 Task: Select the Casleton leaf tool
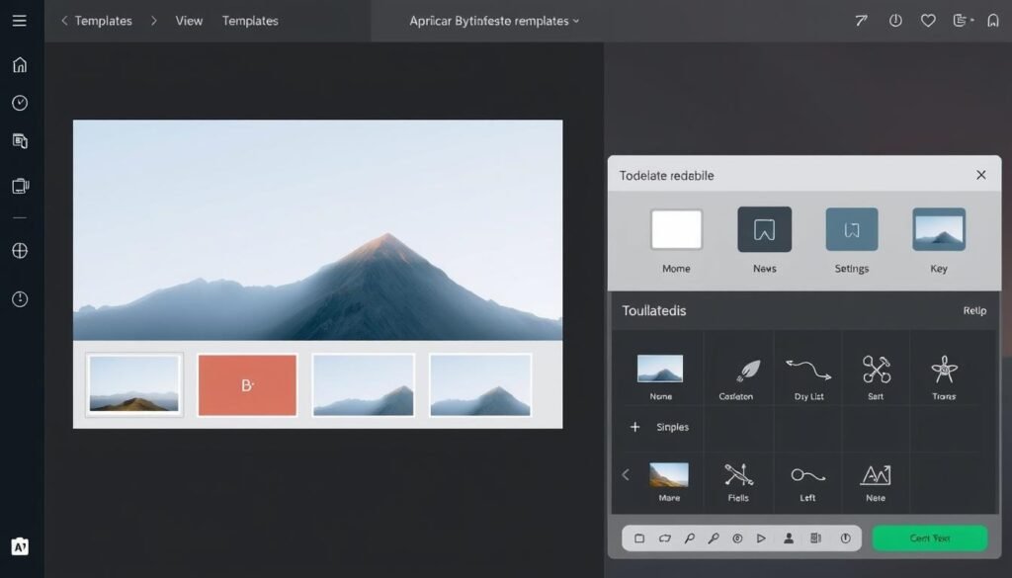738,371
